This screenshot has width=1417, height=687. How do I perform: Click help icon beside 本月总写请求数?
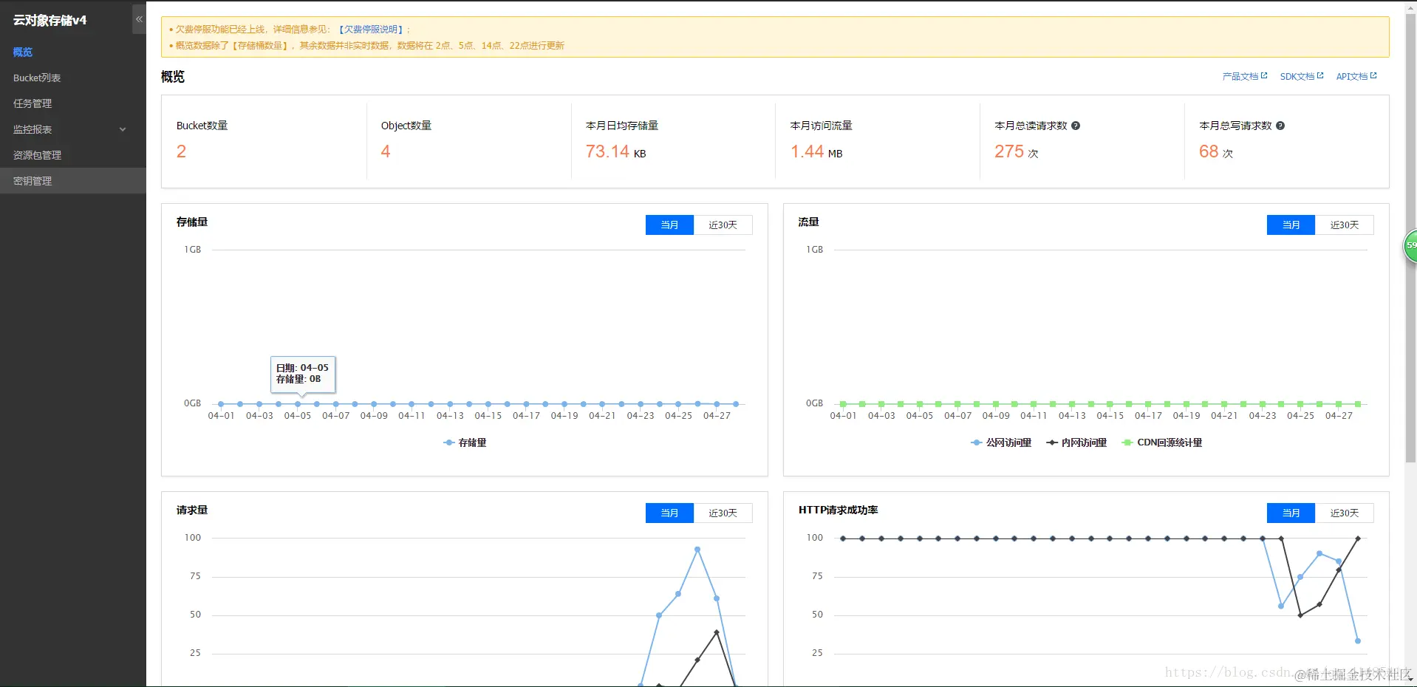coord(1280,126)
